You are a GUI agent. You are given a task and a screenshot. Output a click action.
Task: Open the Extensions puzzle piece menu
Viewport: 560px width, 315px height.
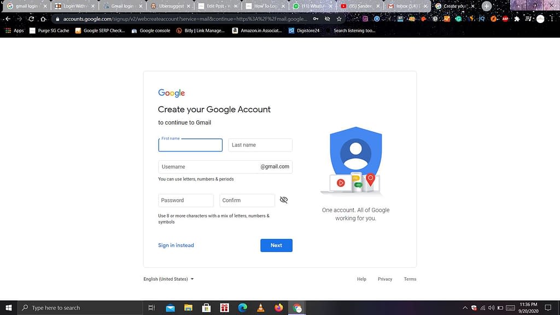point(517,19)
